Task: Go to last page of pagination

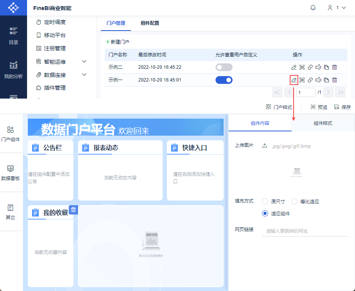Action: 340,92
